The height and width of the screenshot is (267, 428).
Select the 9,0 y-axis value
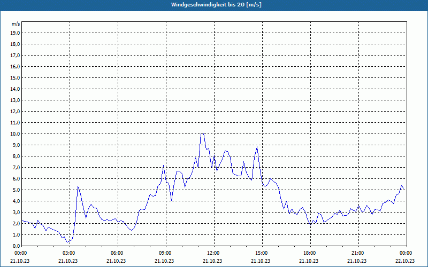point(16,145)
